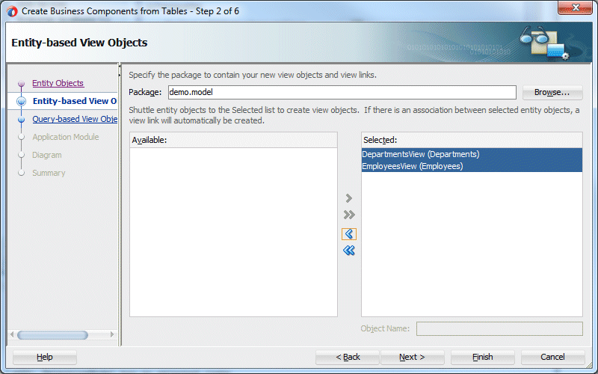Click the Next button
598x374 pixels.
[x=413, y=358]
